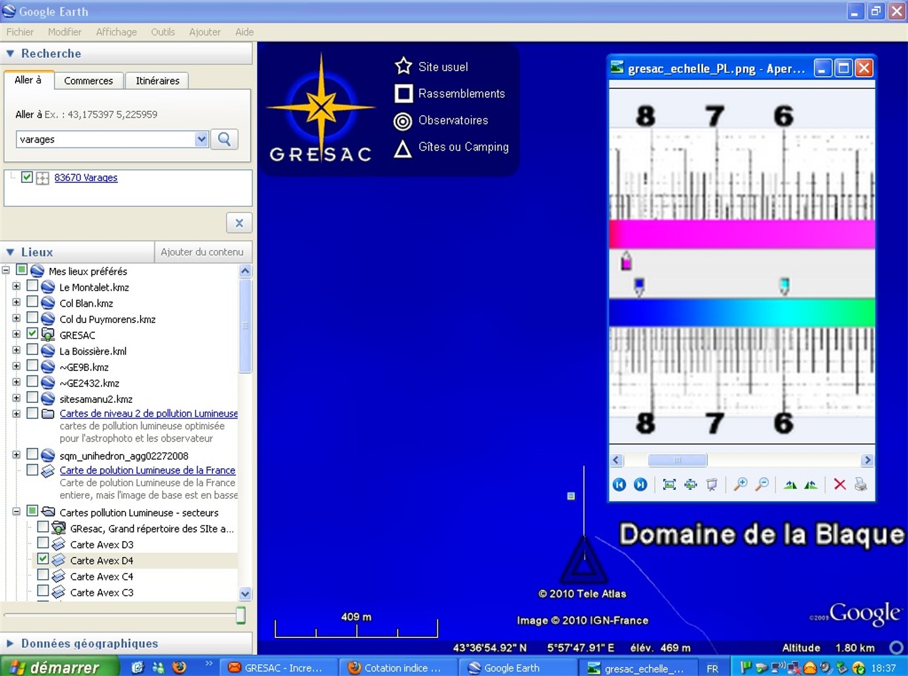Viewport: 908px width, 676px height.
Task: Click the search magnifier button
Action: pos(224,139)
